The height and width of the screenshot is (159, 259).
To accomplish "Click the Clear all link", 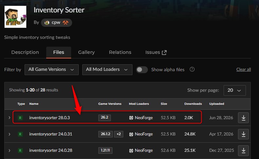I will tap(244, 70).
